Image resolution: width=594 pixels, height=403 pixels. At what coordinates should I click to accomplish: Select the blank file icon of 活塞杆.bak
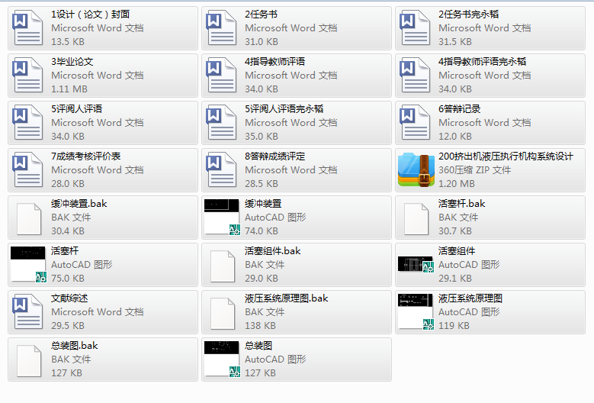point(416,219)
